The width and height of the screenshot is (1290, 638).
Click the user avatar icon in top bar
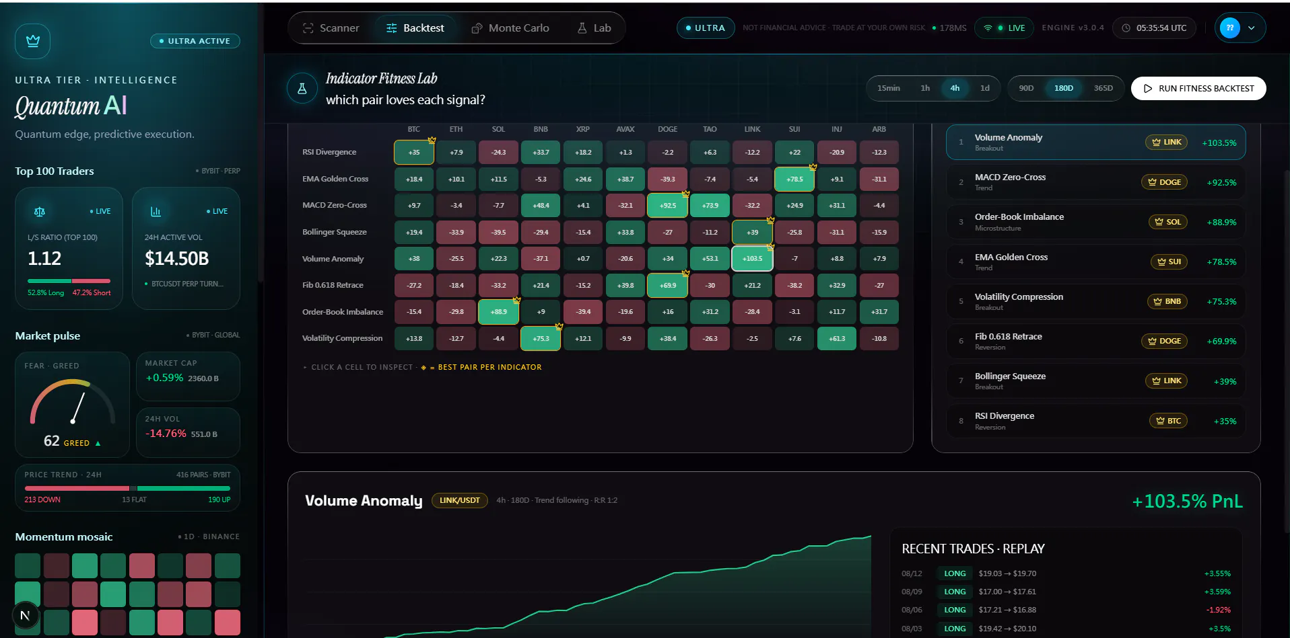click(1230, 28)
